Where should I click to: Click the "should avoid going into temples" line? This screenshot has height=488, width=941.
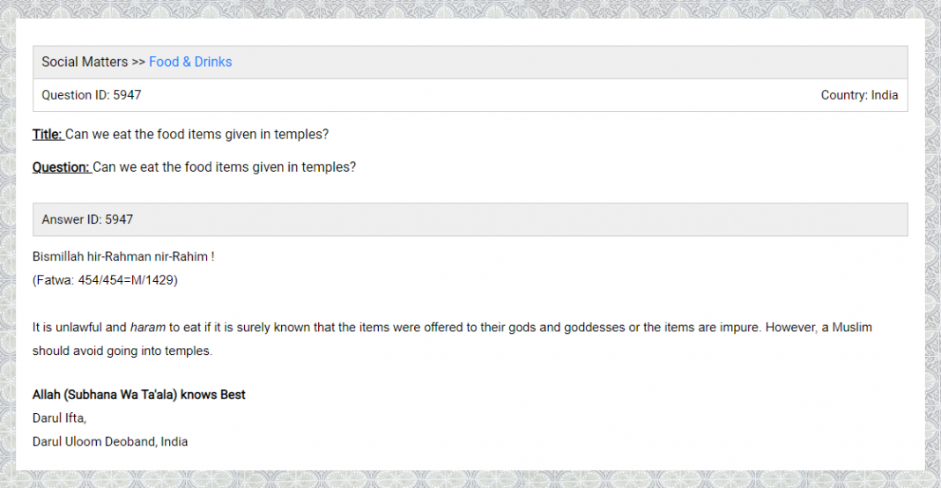122,350
